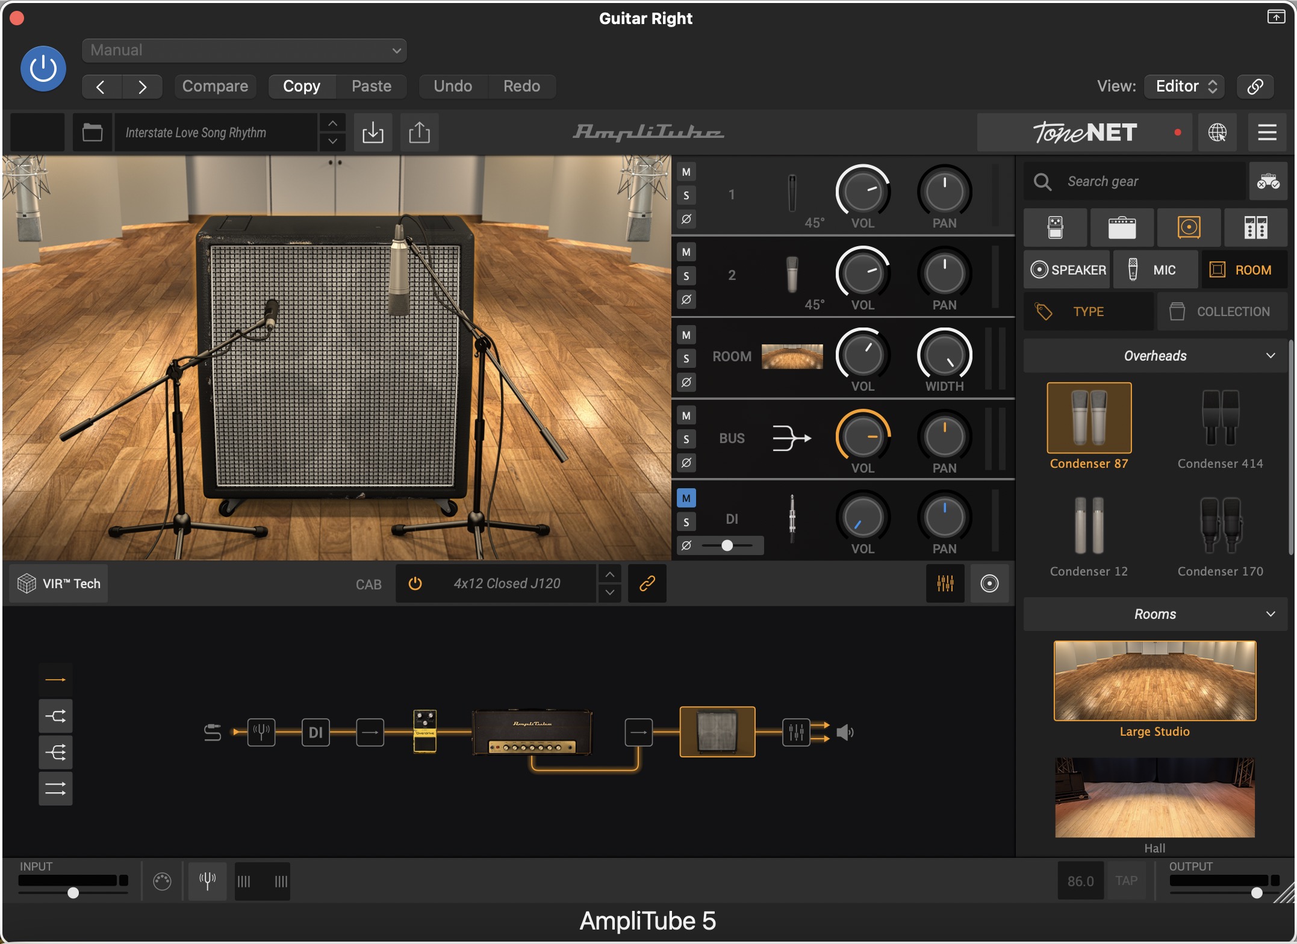Click the INPUT level slider
The image size is (1297, 944).
73,892
